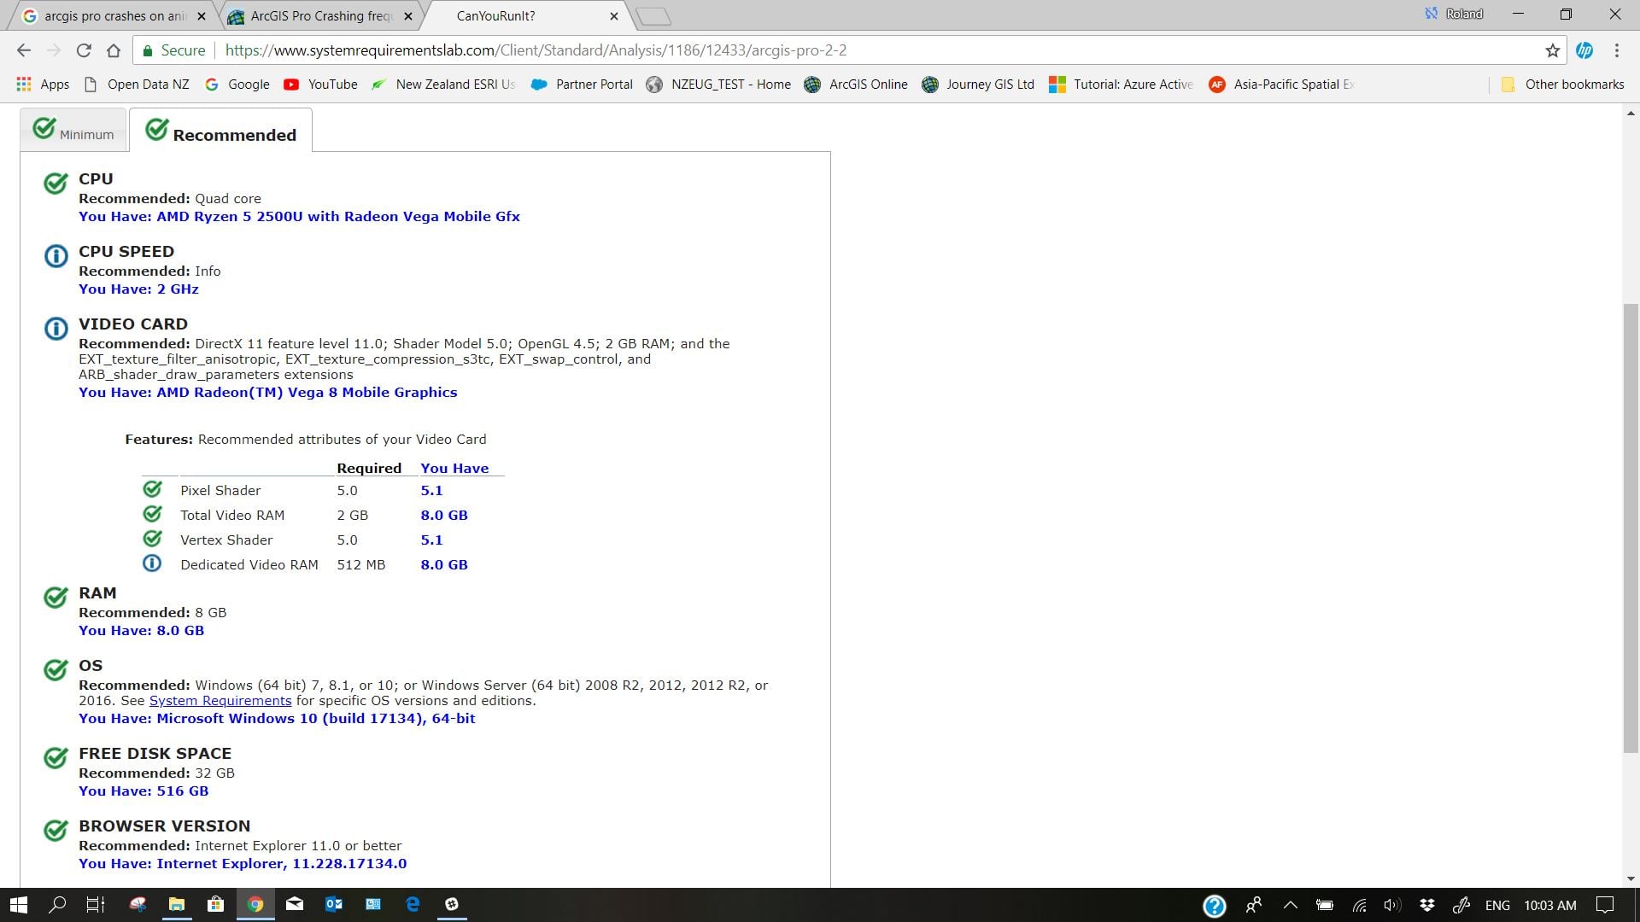This screenshot has height=922, width=1640.
Task: Open the Asia-Pacific Spatial bookmark
Action: [1282, 85]
